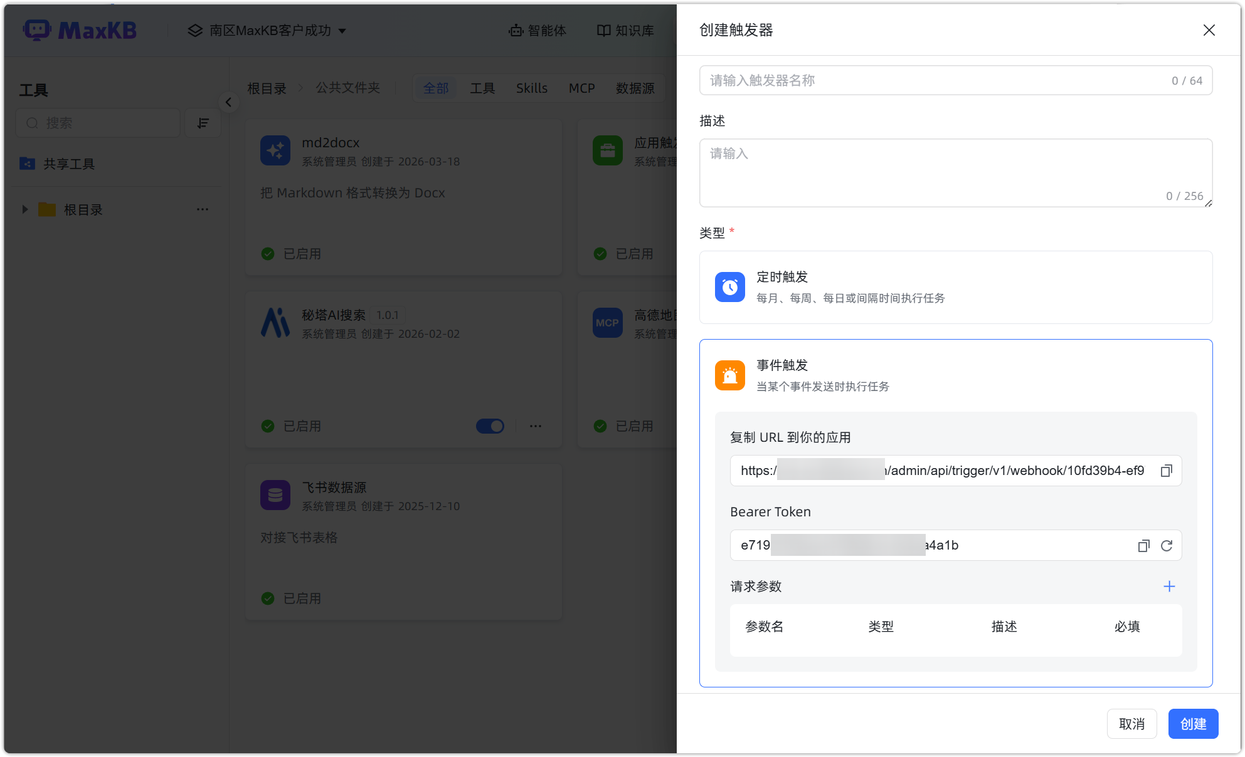Regenerate the Bearer Token

pos(1167,545)
